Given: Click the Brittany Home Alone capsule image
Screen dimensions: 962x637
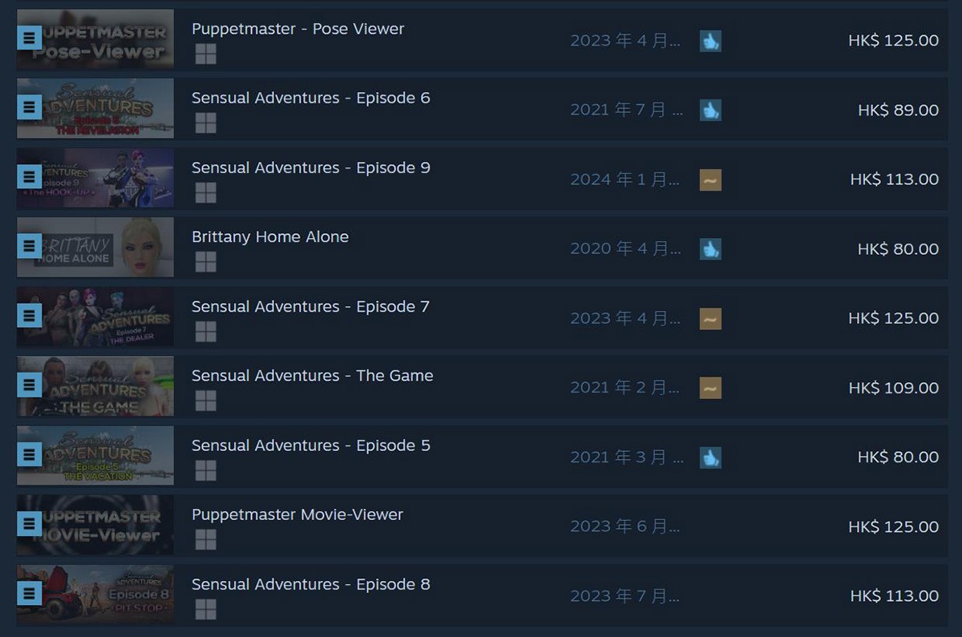Looking at the screenshot, I should (95, 247).
